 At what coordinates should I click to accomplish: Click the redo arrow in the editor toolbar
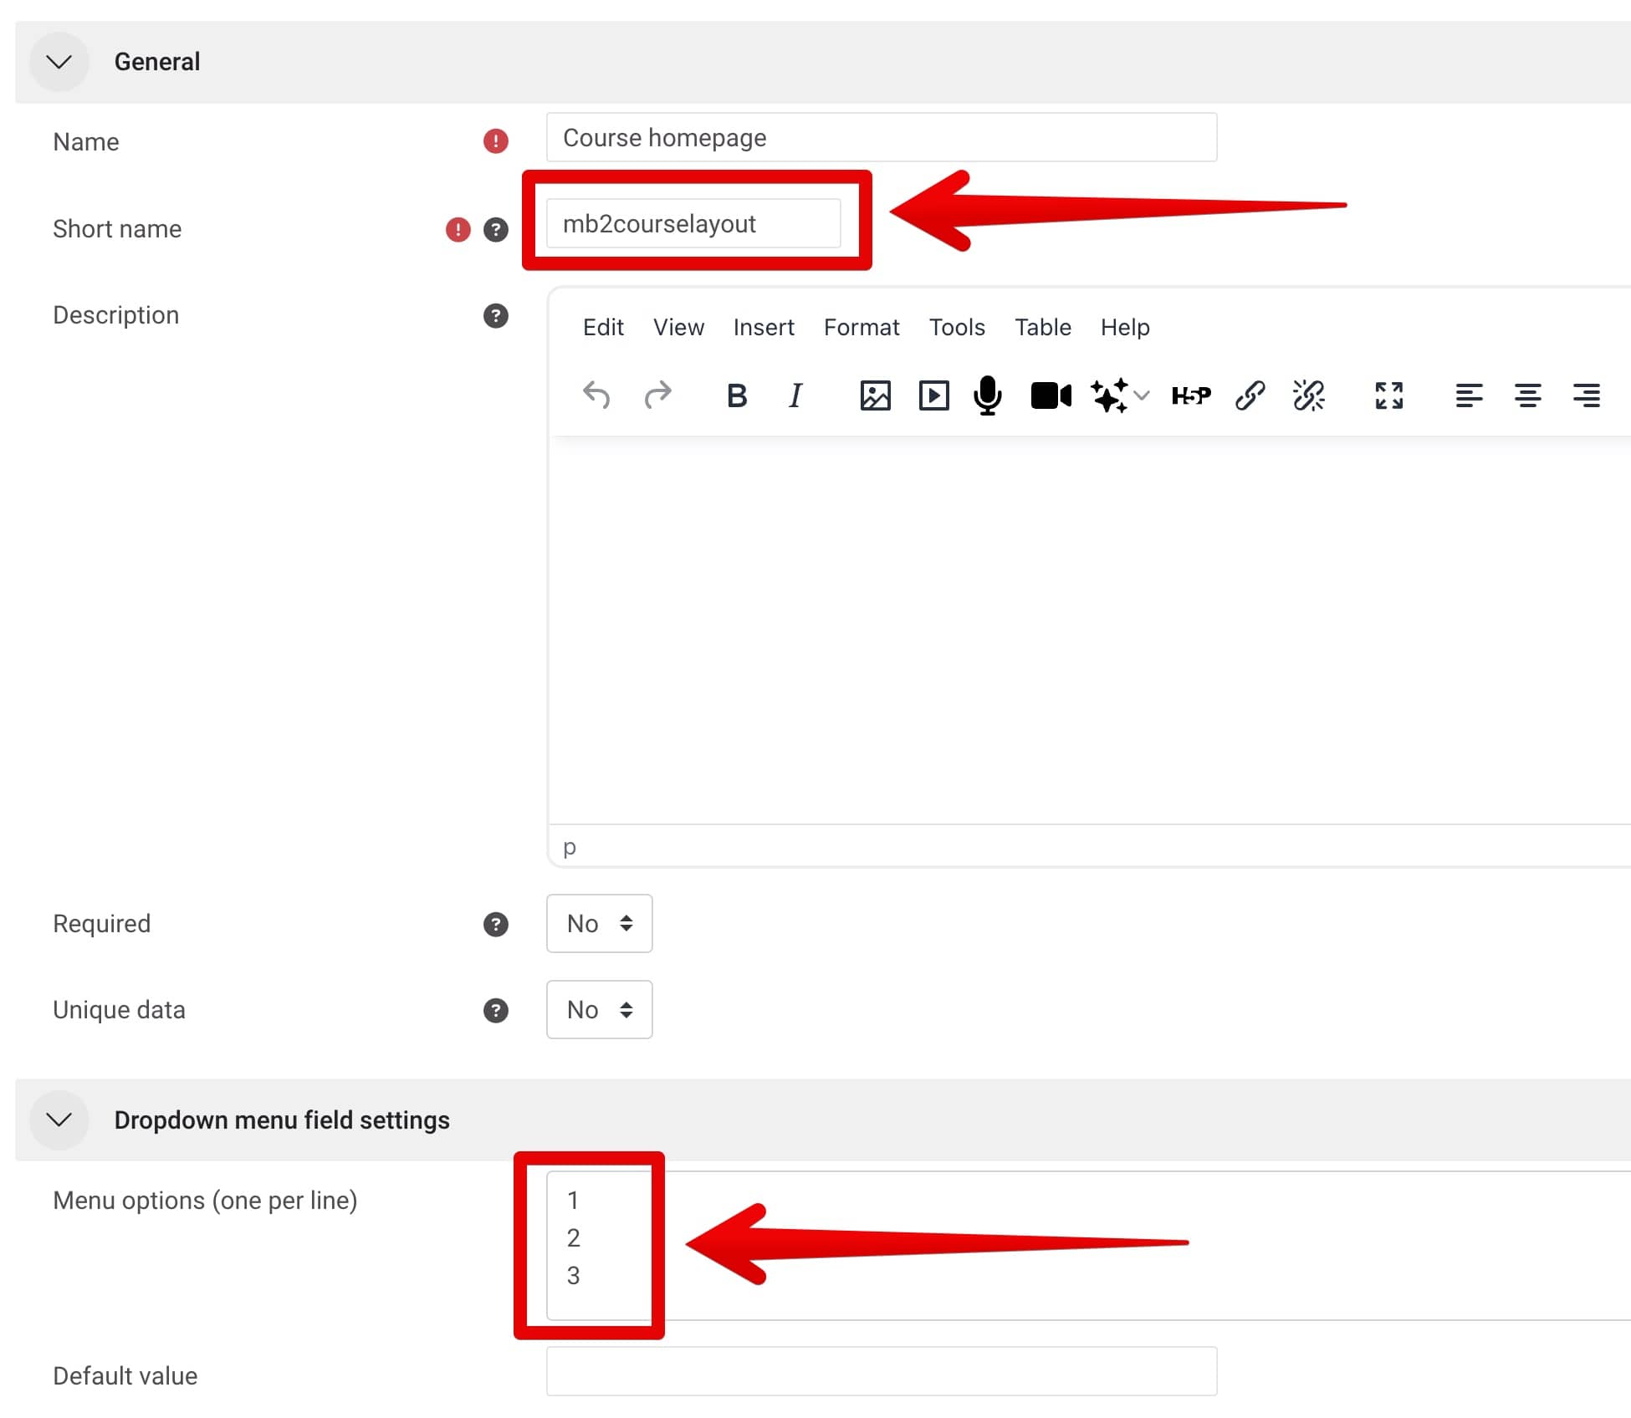[658, 395]
